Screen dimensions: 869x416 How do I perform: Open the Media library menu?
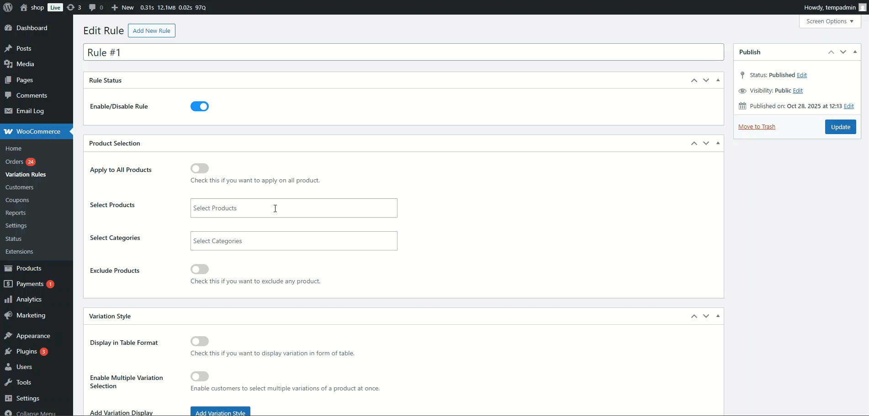coord(25,64)
